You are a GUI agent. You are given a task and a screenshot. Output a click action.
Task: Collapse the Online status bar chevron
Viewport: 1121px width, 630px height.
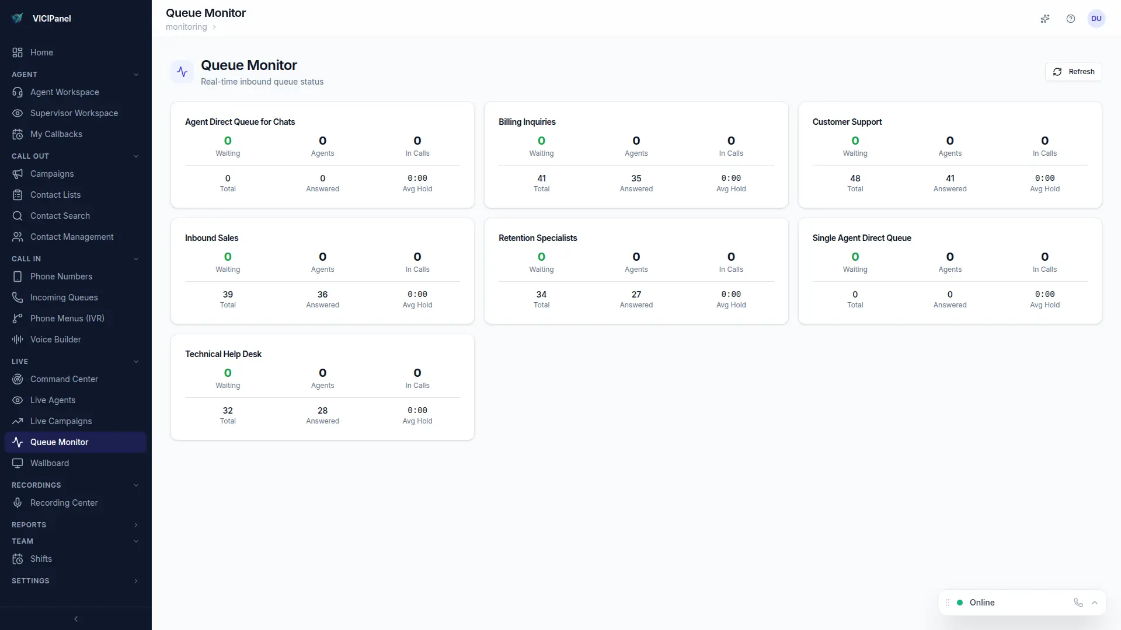[1095, 603]
